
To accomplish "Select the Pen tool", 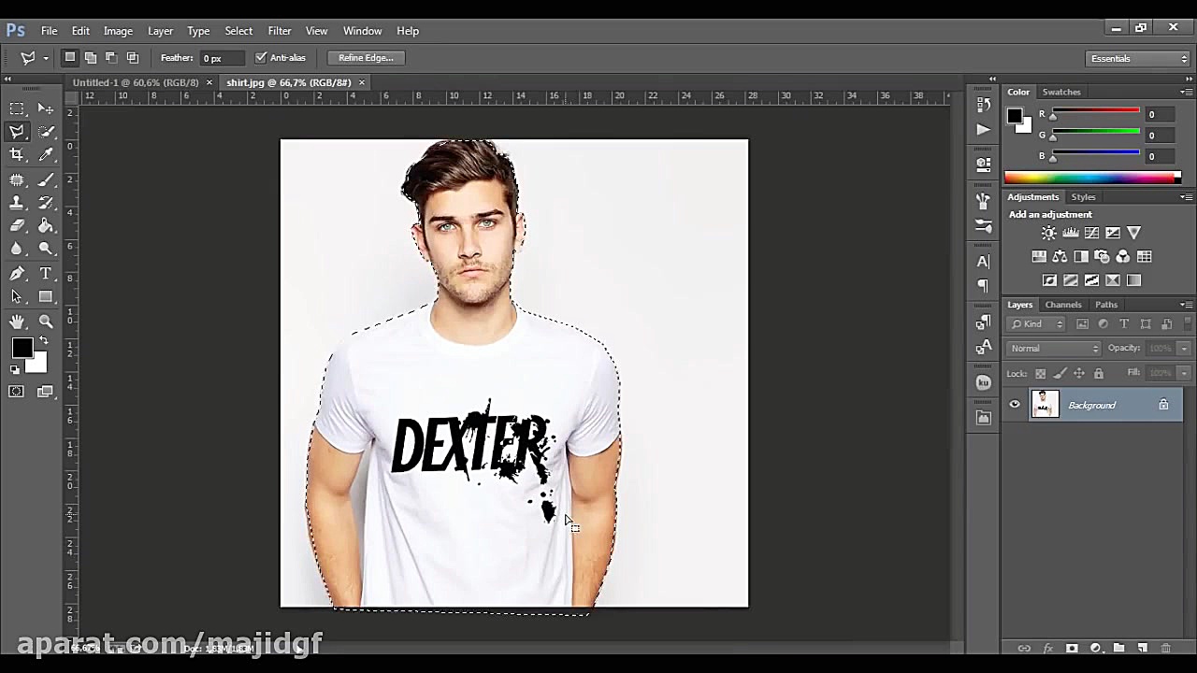I will pyautogui.click(x=17, y=274).
